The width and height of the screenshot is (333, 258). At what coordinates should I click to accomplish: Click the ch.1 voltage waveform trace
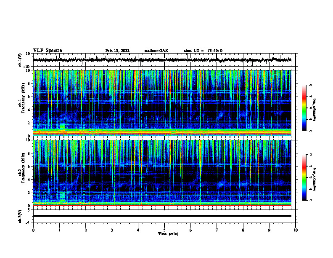(162, 60)
